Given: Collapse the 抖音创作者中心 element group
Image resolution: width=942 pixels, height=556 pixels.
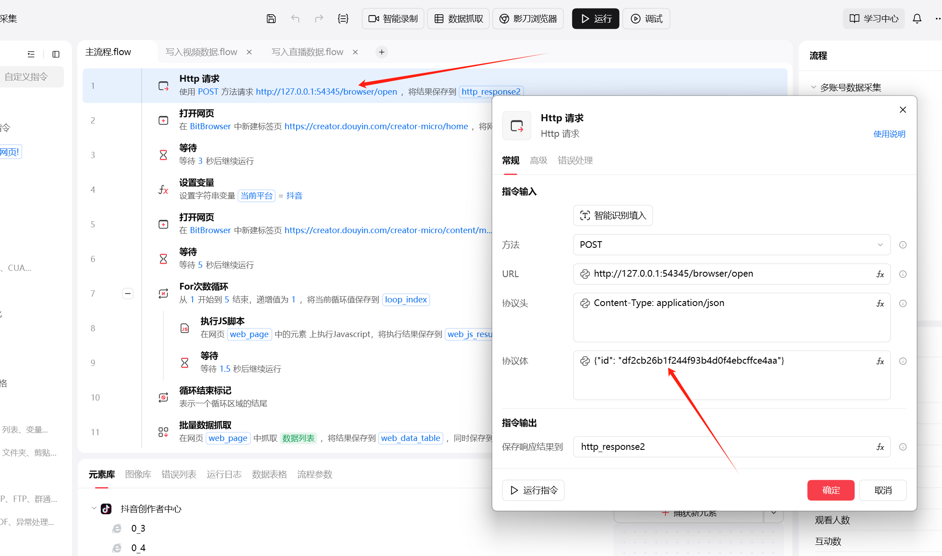Looking at the screenshot, I should click(94, 508).
